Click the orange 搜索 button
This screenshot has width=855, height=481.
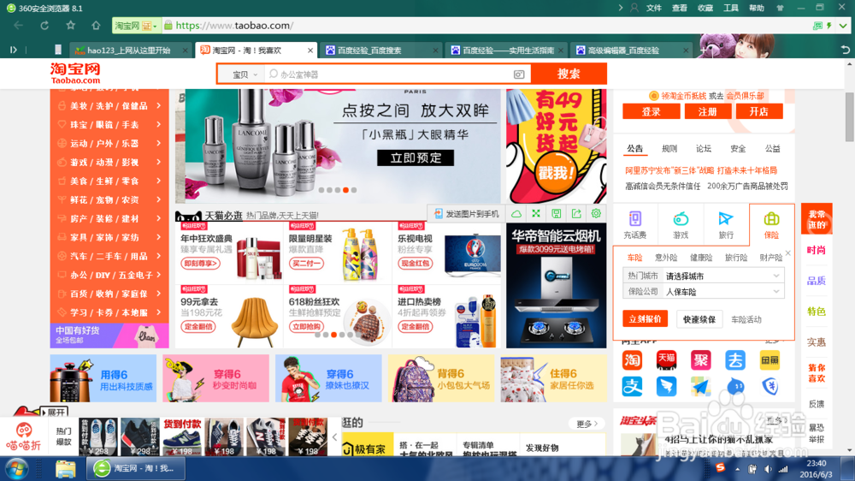pyautogui.click(x=569, y=74)
